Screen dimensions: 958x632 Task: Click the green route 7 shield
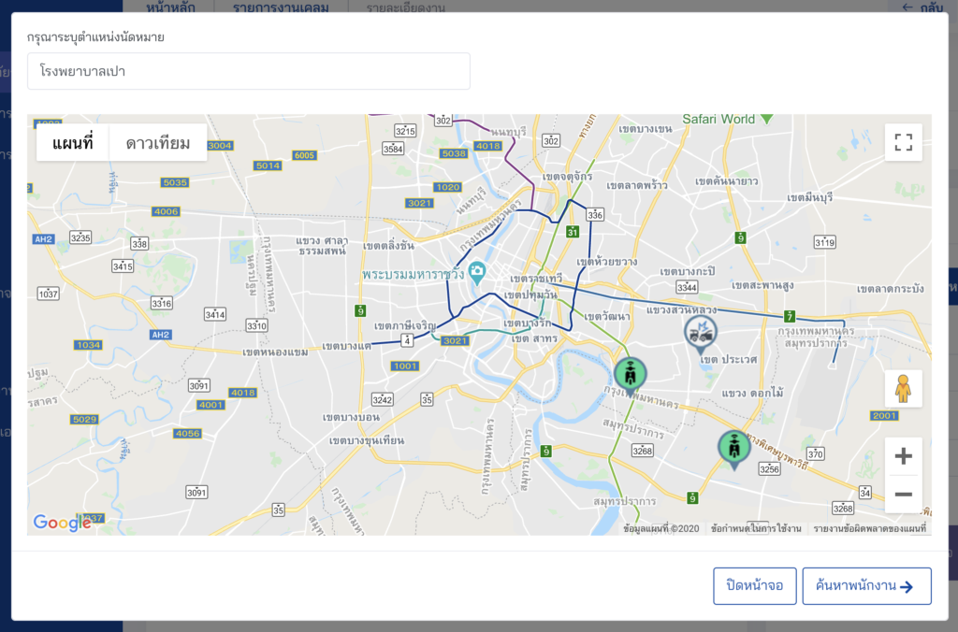[x=790, y=316]
